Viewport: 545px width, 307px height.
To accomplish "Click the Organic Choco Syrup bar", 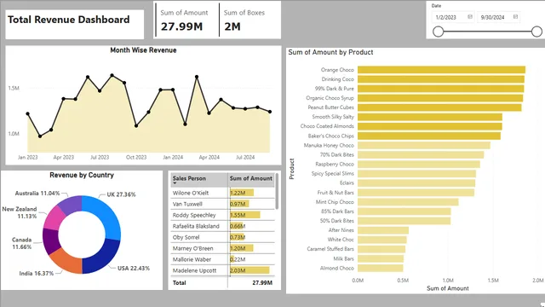I will click(440, 98).
